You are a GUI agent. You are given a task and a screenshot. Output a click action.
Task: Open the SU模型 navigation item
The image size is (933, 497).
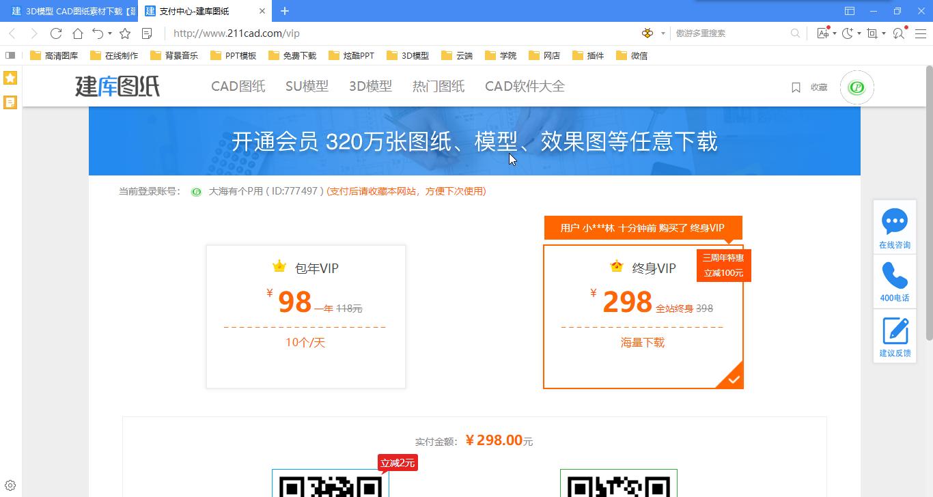pyautogui.click(x=307, y=86)
